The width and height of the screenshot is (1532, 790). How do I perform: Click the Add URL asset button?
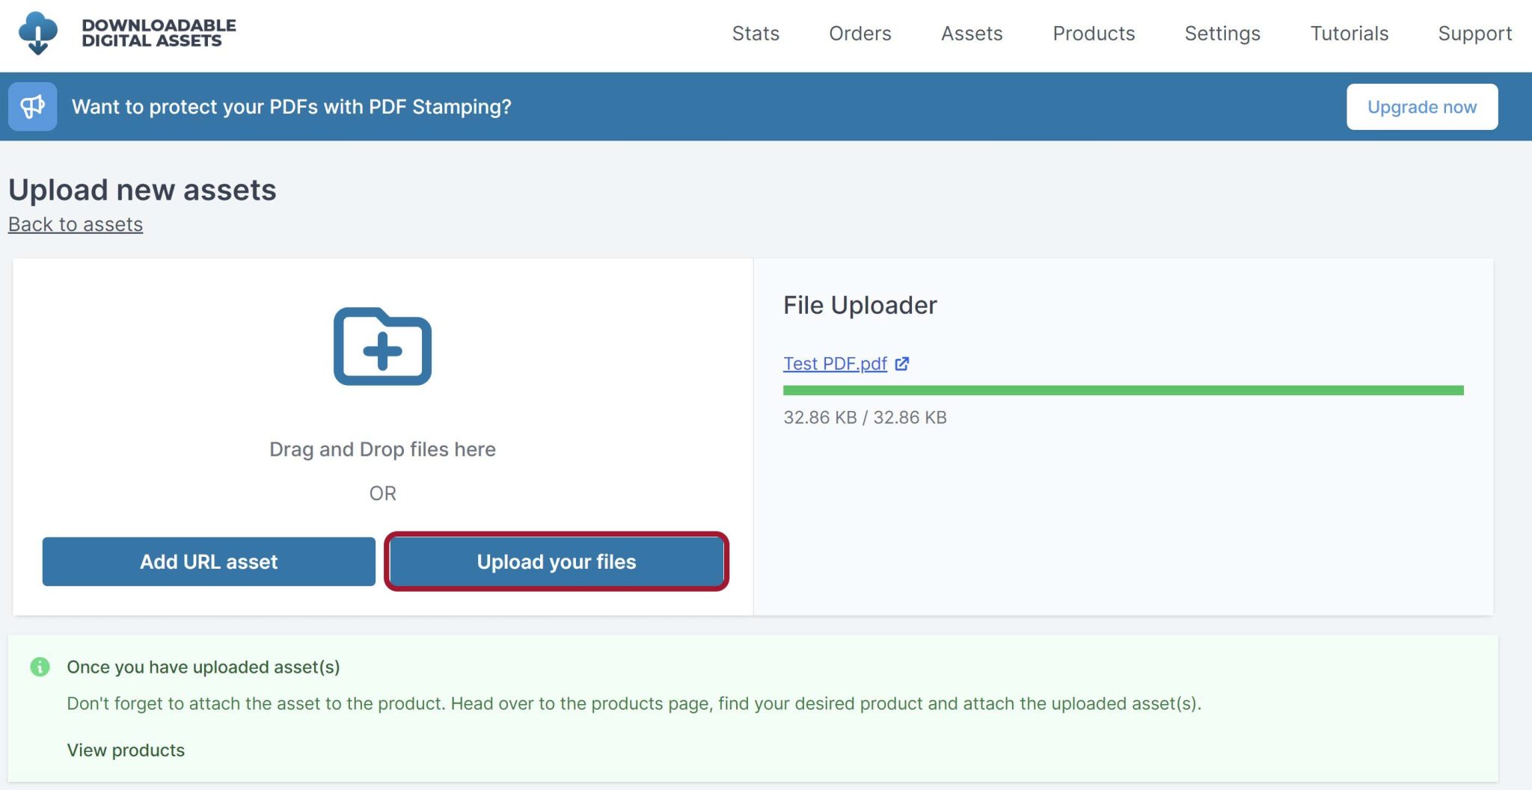tap(209, 561)
